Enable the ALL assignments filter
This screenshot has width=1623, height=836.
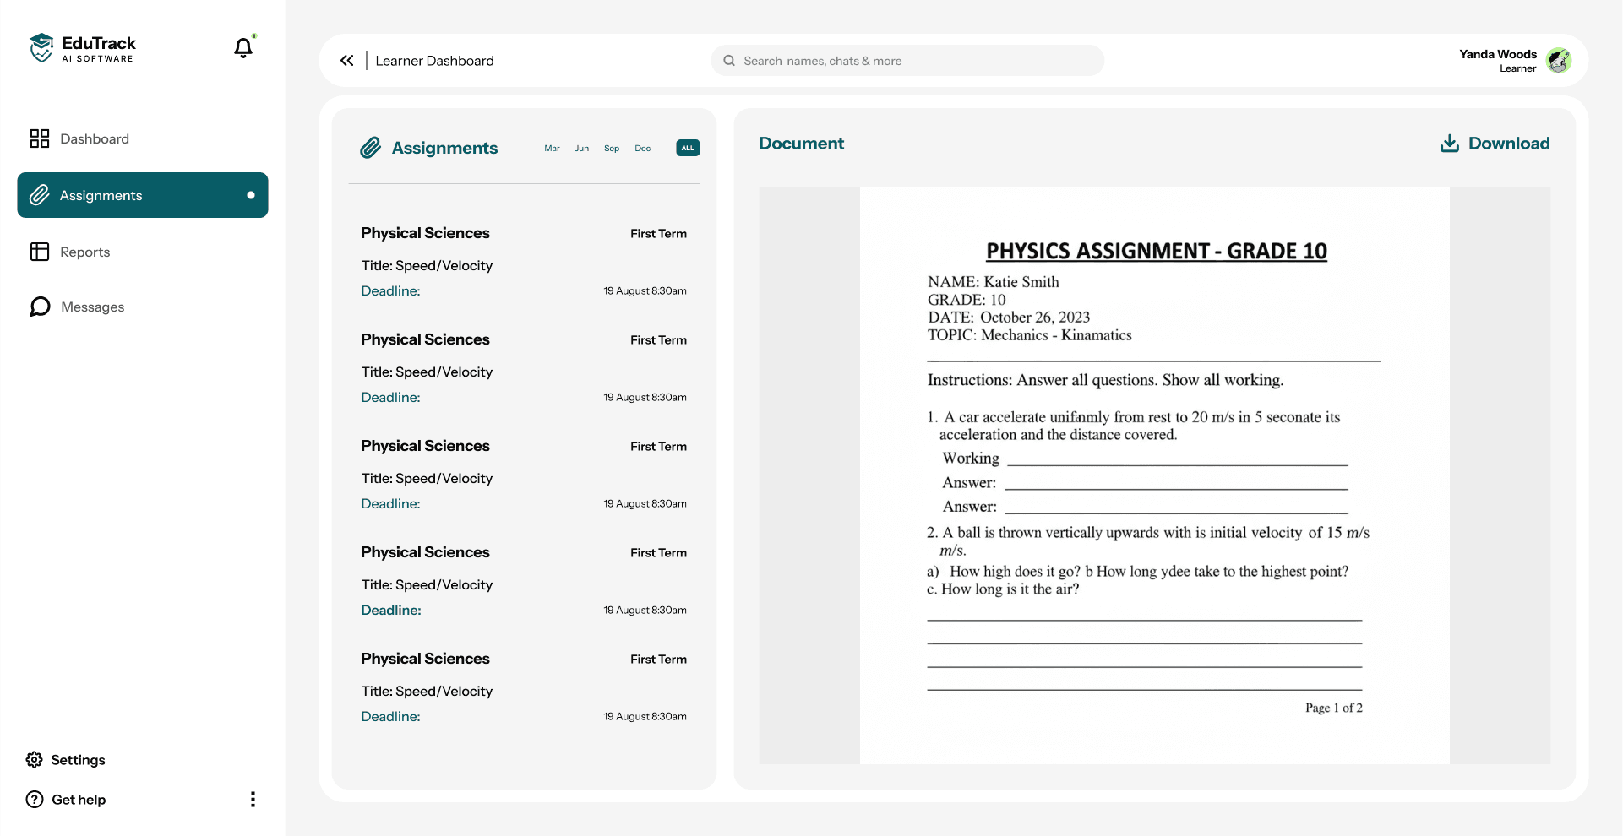point(687,148)
